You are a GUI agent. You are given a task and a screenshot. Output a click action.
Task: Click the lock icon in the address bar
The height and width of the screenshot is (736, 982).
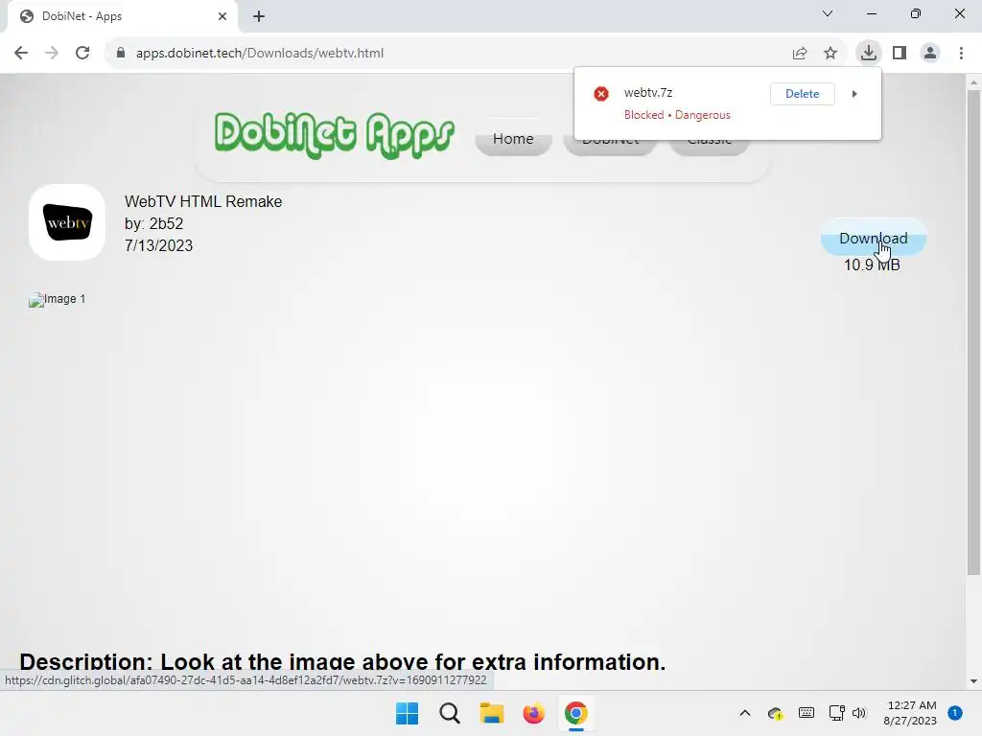click(121, 54)
